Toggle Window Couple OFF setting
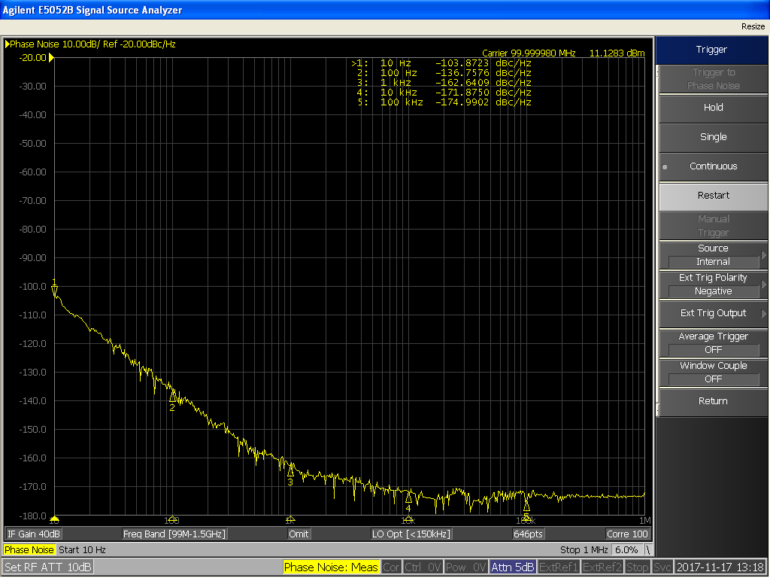Image resolution: width=770 pixels, height=578 pixels. (713, 373)
